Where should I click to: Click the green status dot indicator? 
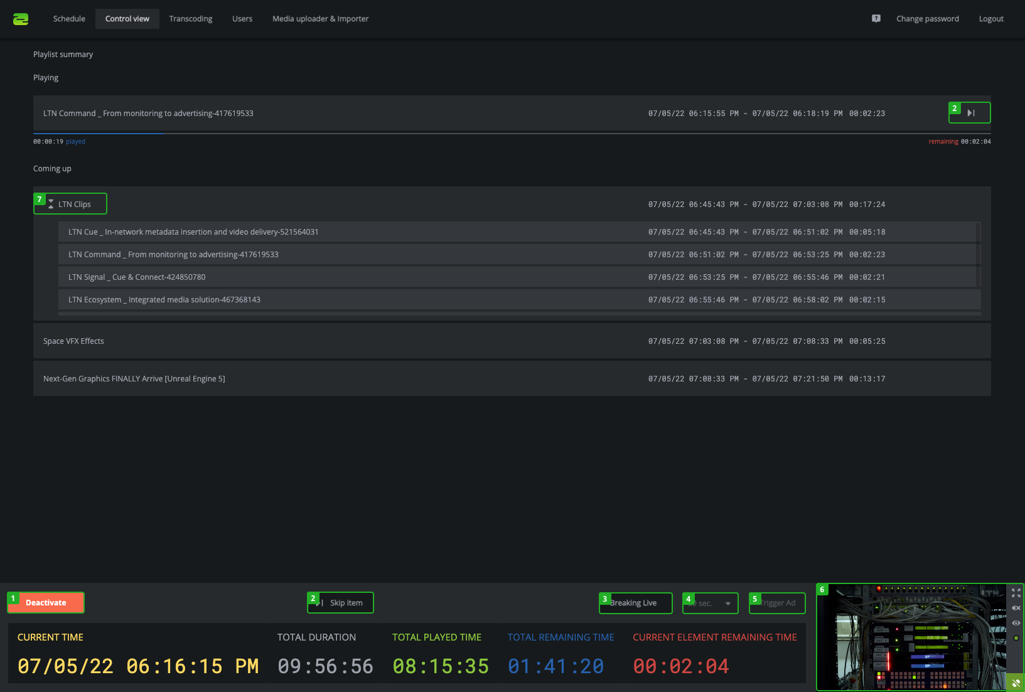pyautogui.click(x=1016, y=638)
